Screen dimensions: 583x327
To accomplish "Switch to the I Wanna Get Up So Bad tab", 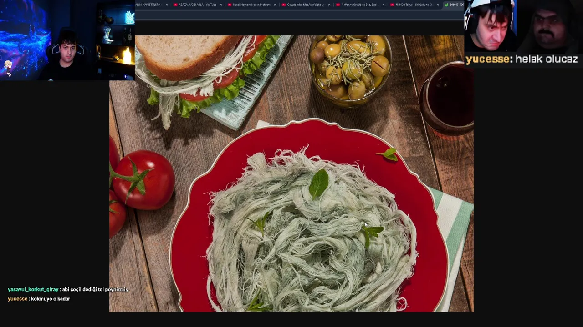I will [x=360, y=5].
